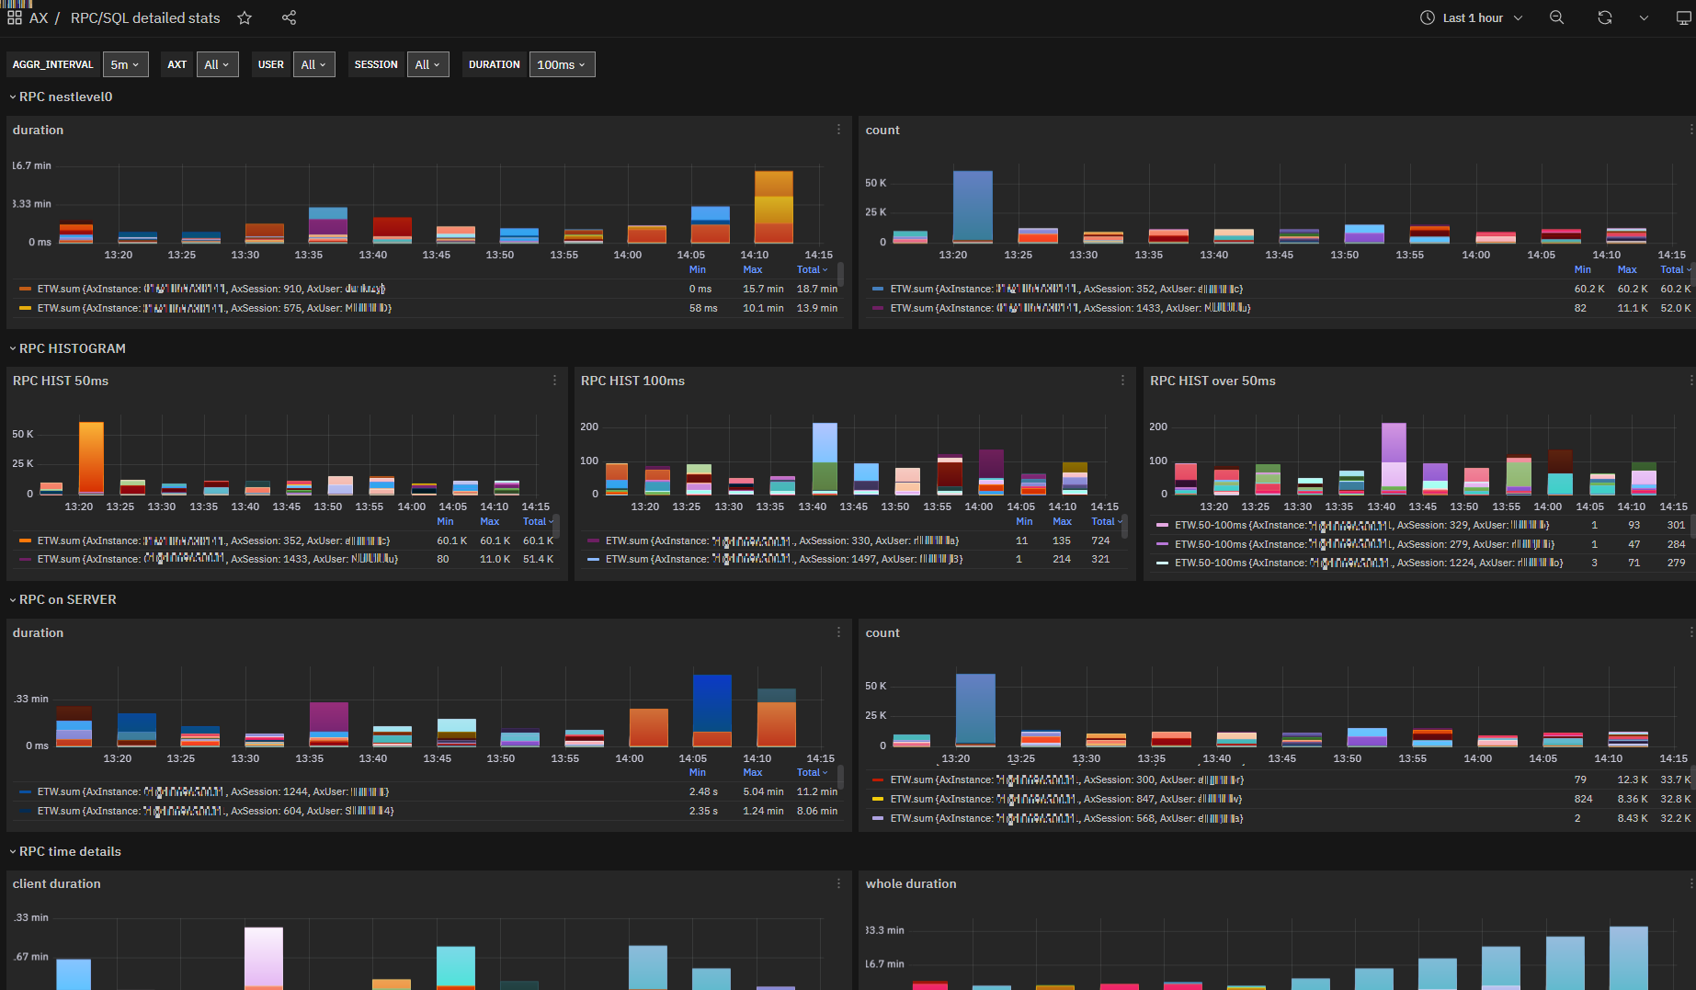Click the zoom out time range icon
Viewport: 1696px width, 990px height.
click(1556, 17)
